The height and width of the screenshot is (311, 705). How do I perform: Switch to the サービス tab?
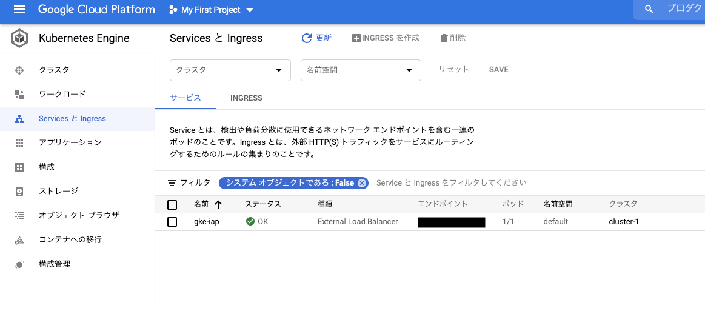pos(185,98)
